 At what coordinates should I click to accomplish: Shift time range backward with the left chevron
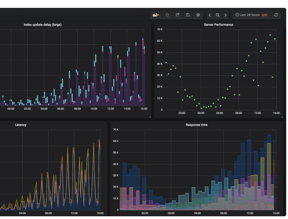[209, 15]
